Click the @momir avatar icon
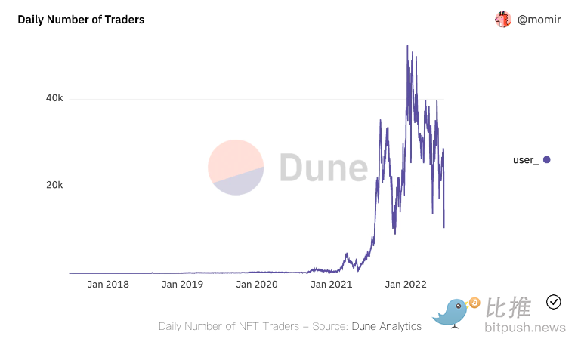Viewport: 581px width, 348px height. coord(502,20)
